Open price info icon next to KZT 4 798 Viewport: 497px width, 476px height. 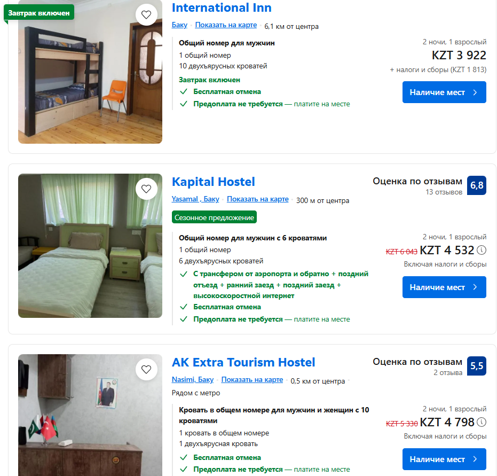pyautogui.click(x=482, y=422)
